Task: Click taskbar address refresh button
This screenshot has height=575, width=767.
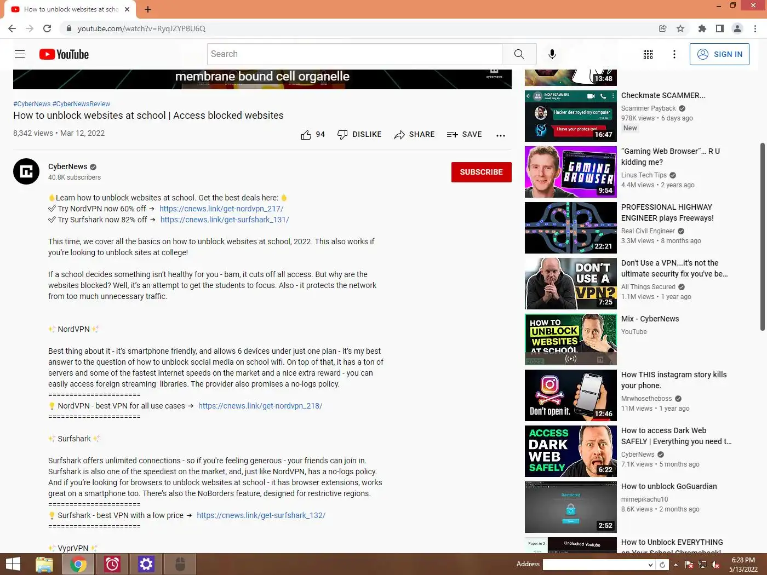Action: tap(662, 565)
